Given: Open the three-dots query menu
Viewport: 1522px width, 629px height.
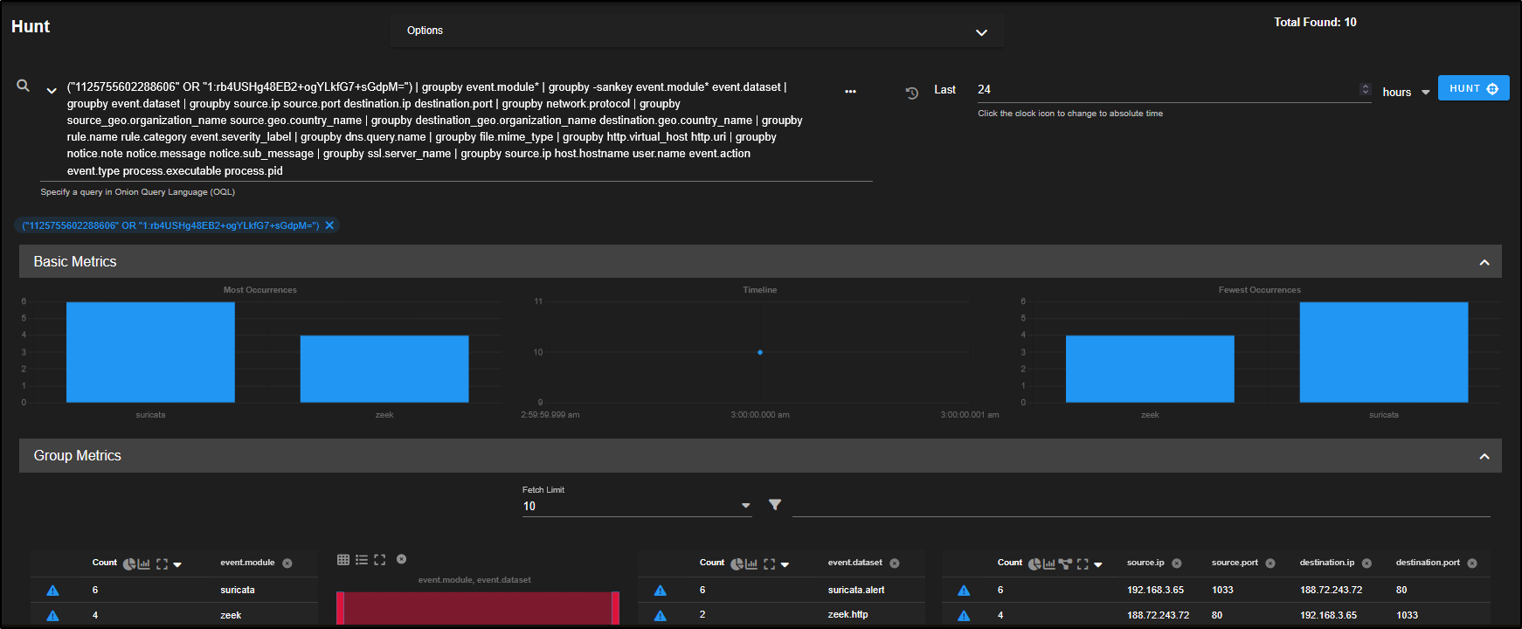Looking at the screenshot, I should click(x=850, y=91).
